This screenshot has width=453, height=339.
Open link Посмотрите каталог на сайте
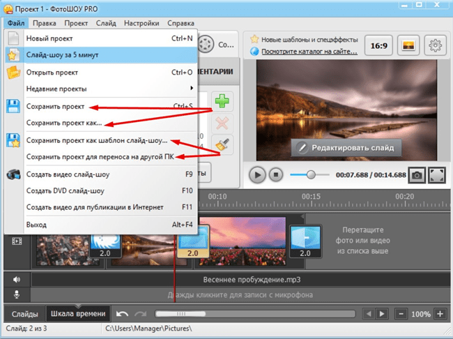[309, 52]
